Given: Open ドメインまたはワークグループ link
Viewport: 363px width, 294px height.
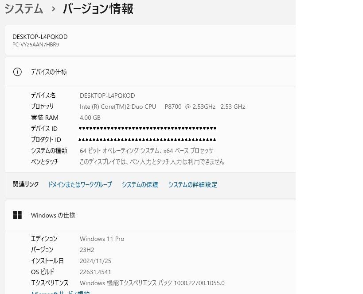Looking at the screenshot, I should pos(80,184).
